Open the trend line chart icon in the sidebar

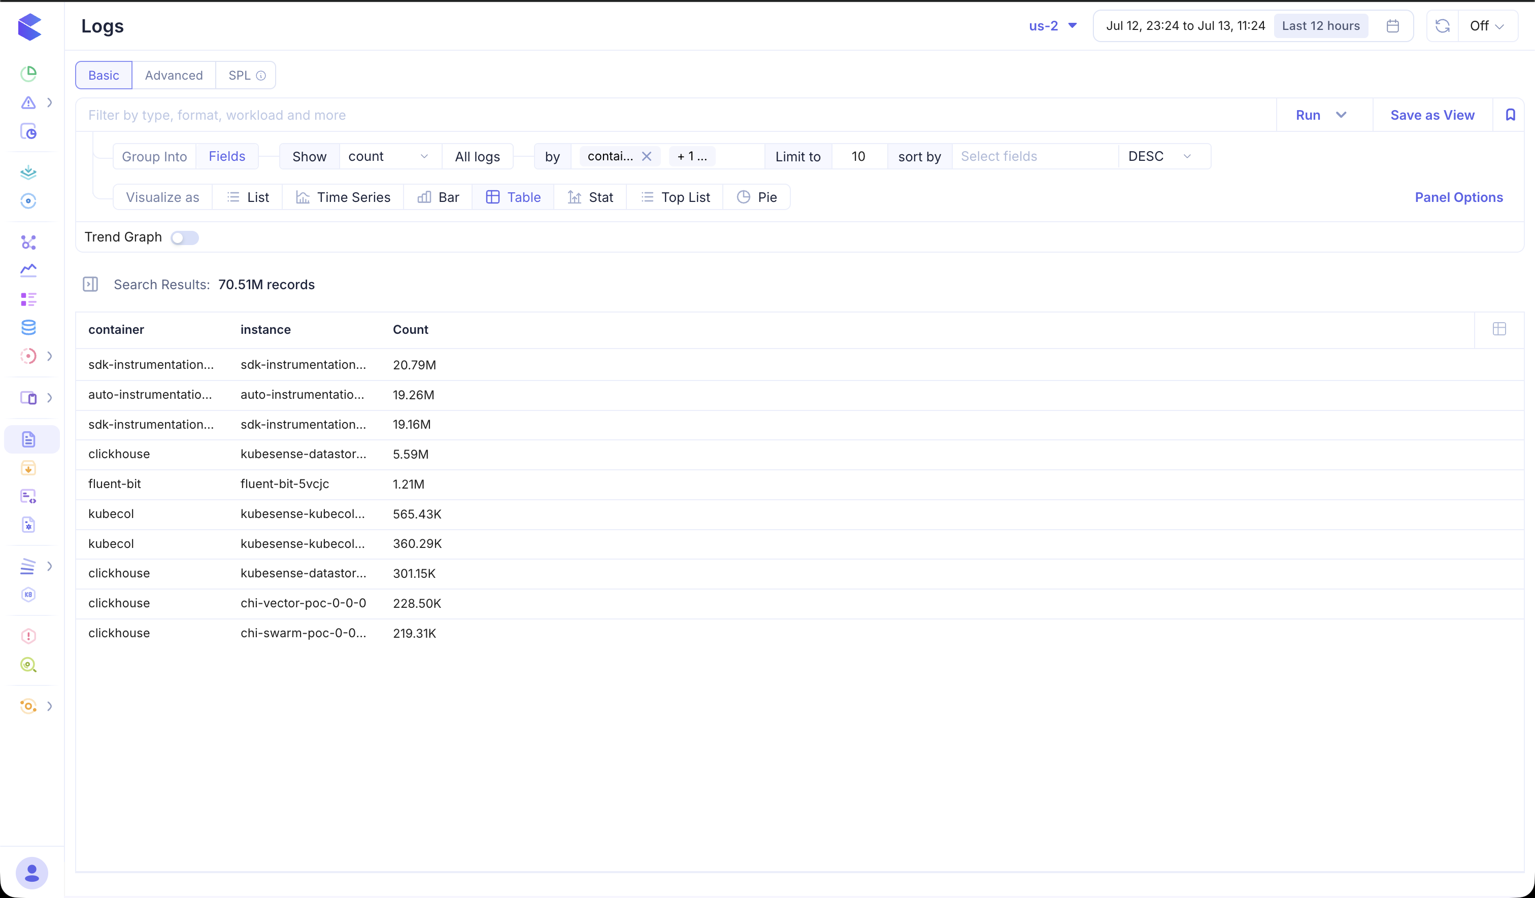(x=28, y=270)
